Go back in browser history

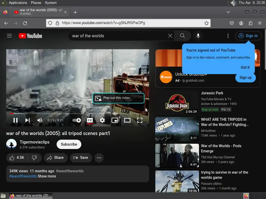[x=6, y=23]
